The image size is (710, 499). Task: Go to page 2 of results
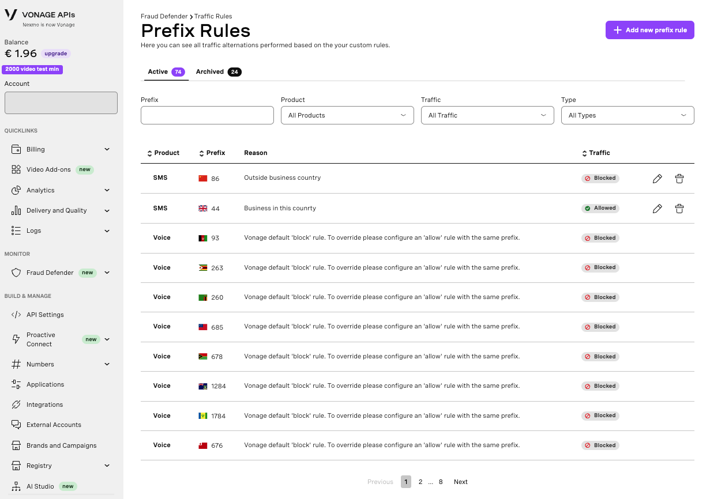tap(420, 482)
